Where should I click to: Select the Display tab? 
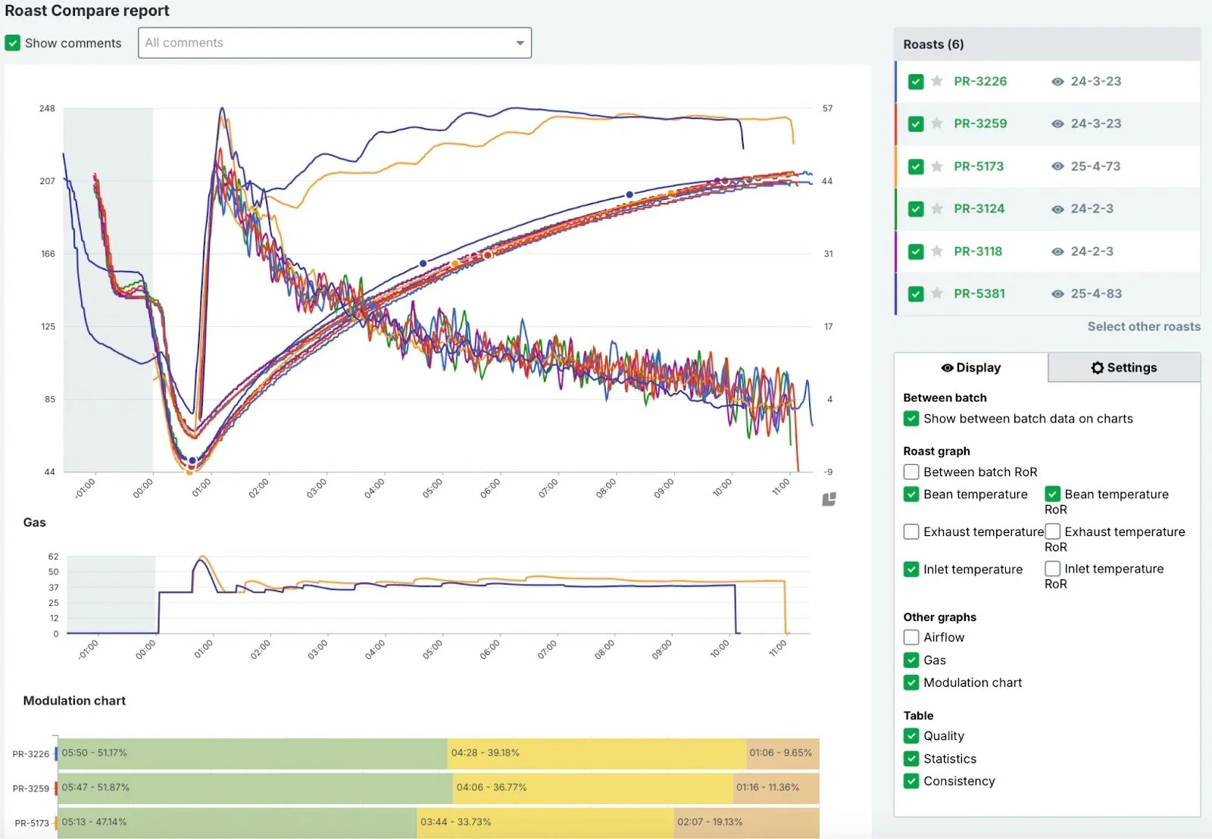click(x=972, y=367)
